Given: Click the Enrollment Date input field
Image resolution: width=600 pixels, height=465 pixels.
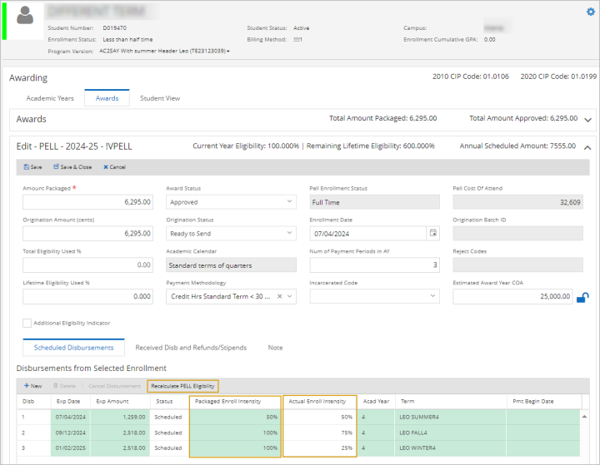Looking at the screenshot, I should tap(368, 233).
